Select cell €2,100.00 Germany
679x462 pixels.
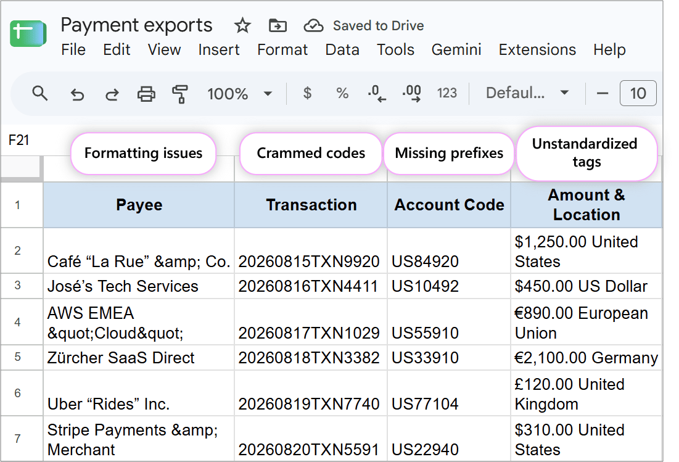click(586, 357)
